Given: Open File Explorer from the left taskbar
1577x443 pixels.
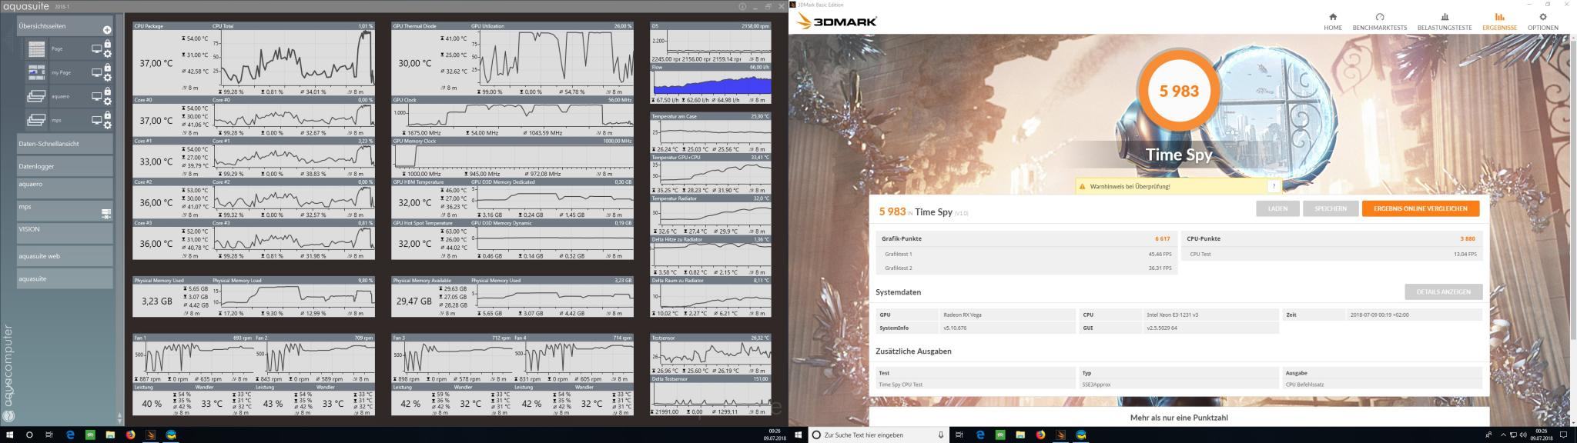Looking at the screenshot, I should pos(110,435).
